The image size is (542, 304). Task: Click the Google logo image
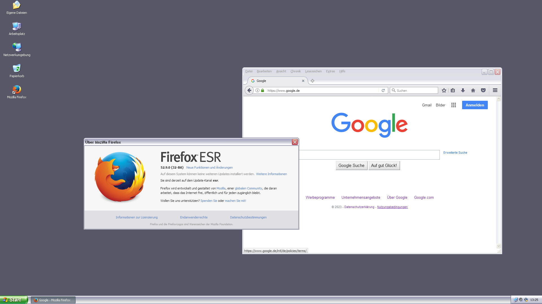click(x=369, y=125)
